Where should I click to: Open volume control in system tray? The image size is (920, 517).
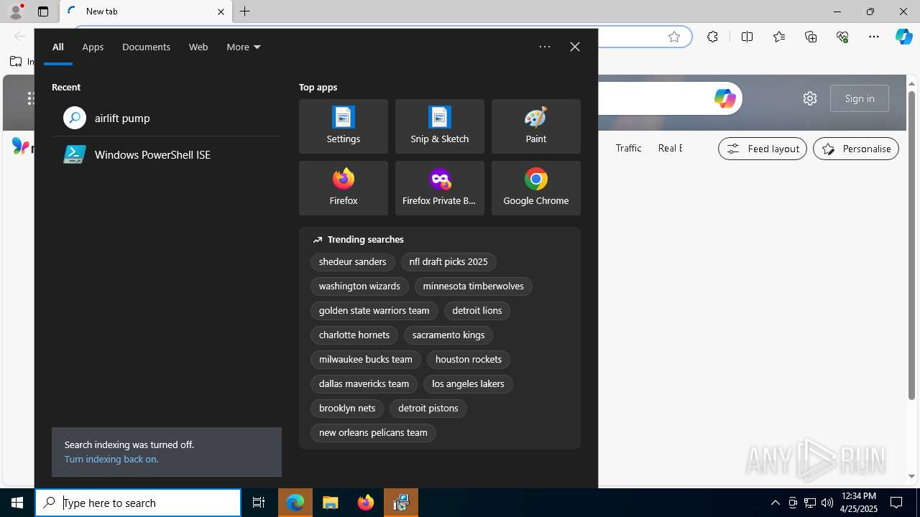point(827,503)
